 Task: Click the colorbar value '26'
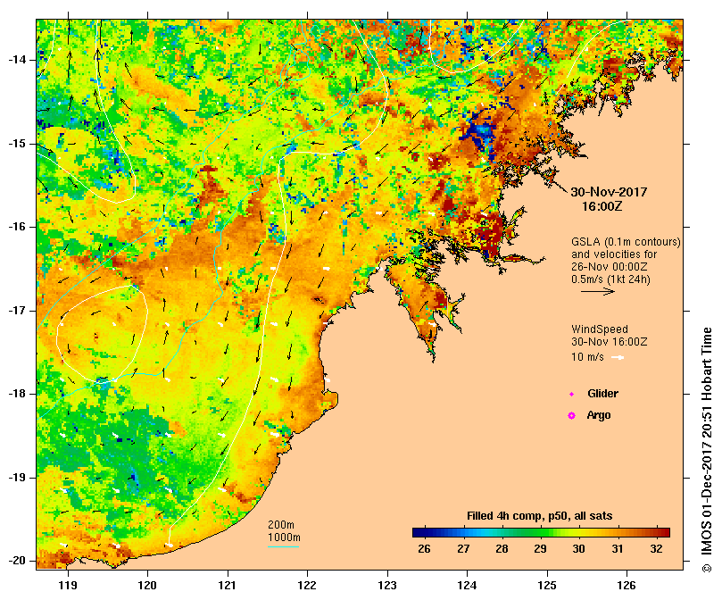(424, 549)
